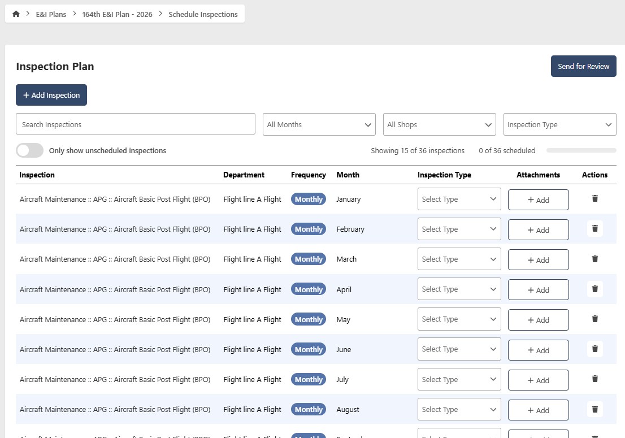Click the Add Inspection button
Screen dimensions: 625x438
51,95
